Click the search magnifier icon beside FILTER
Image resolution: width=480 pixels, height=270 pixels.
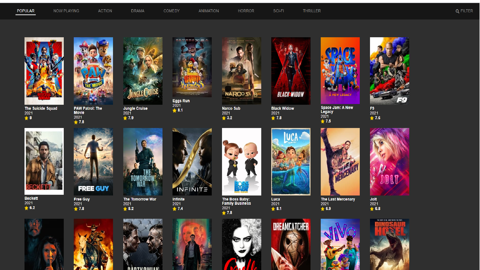(457, 11)
